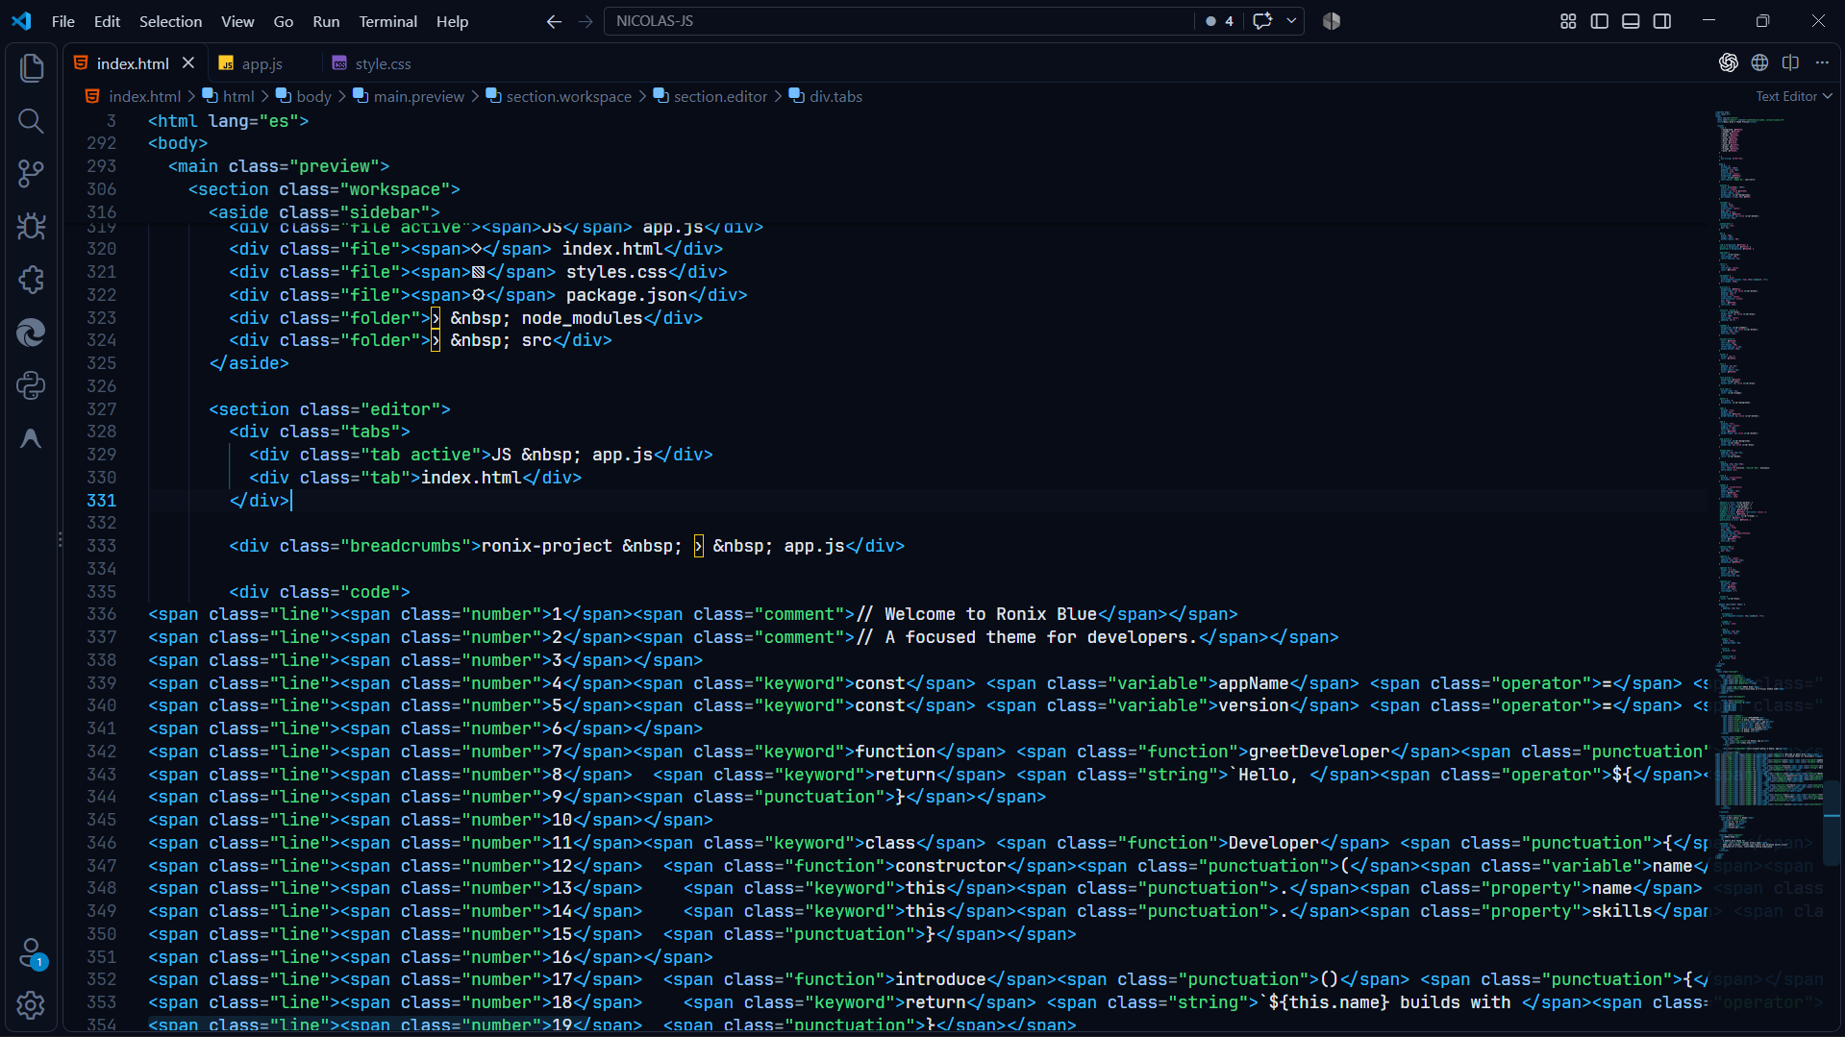Click the hexagon icon next to the command center

1332,21
